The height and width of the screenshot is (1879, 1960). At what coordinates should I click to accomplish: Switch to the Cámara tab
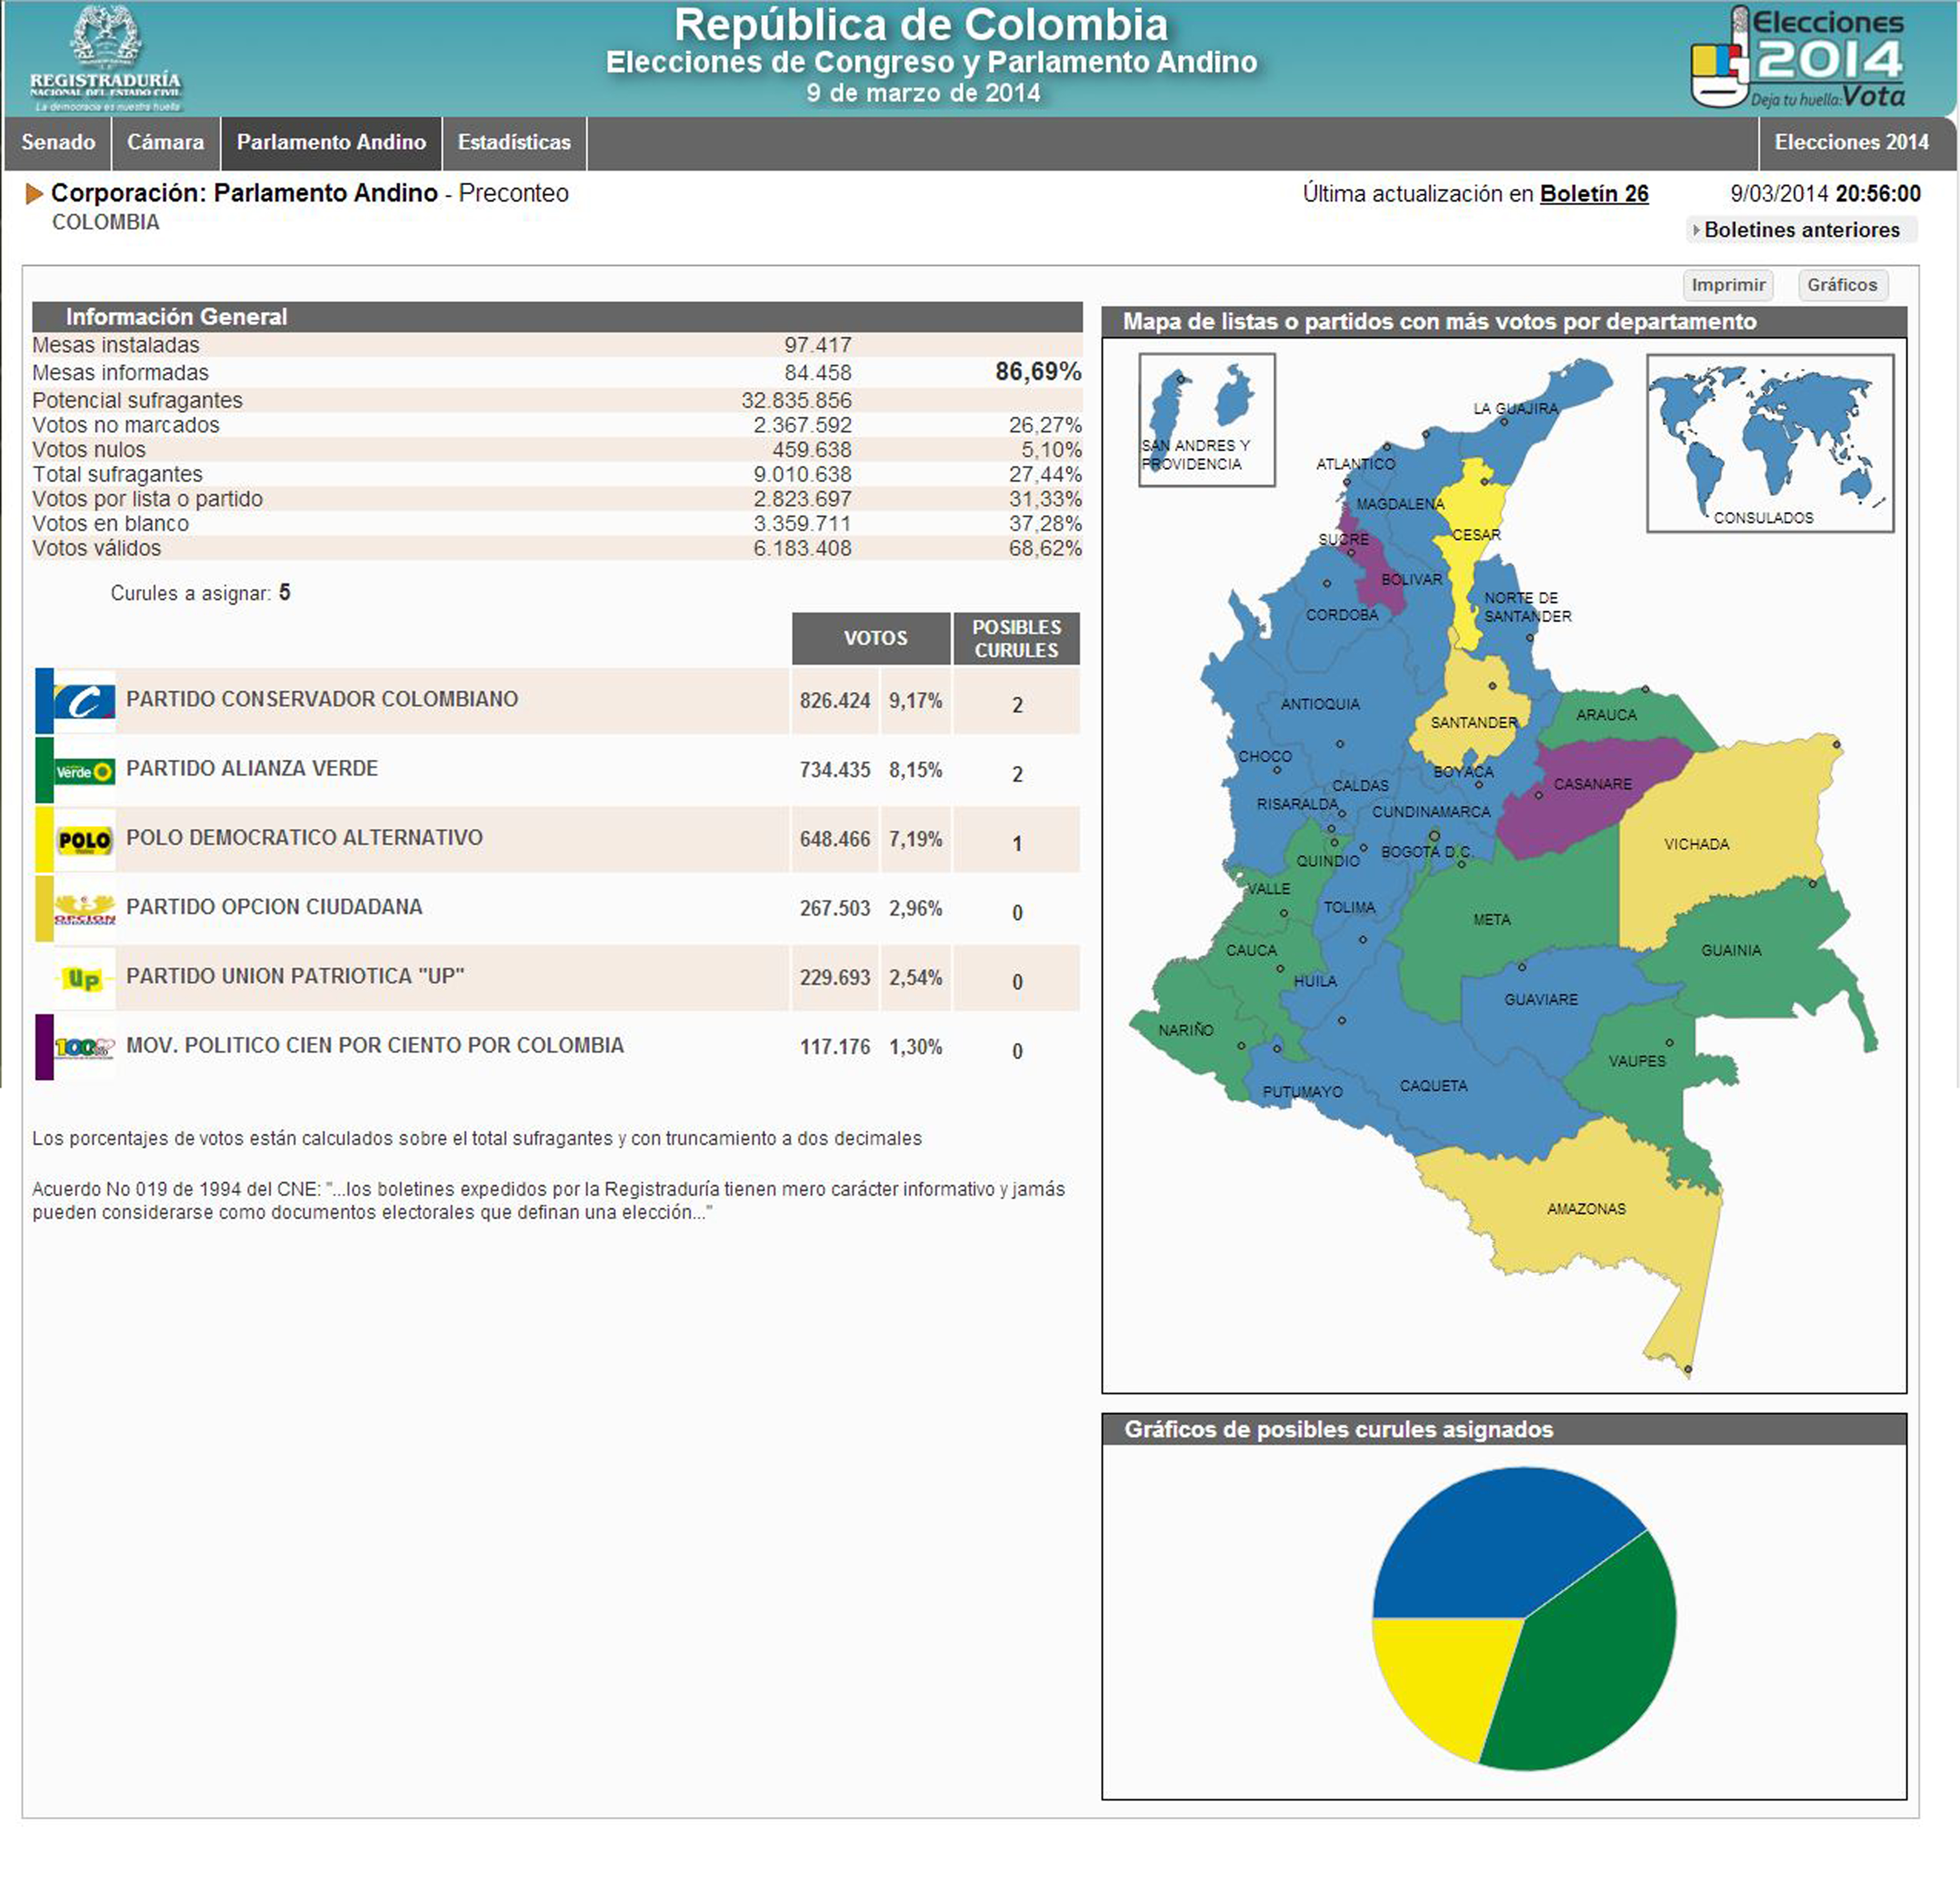point(165,142)
